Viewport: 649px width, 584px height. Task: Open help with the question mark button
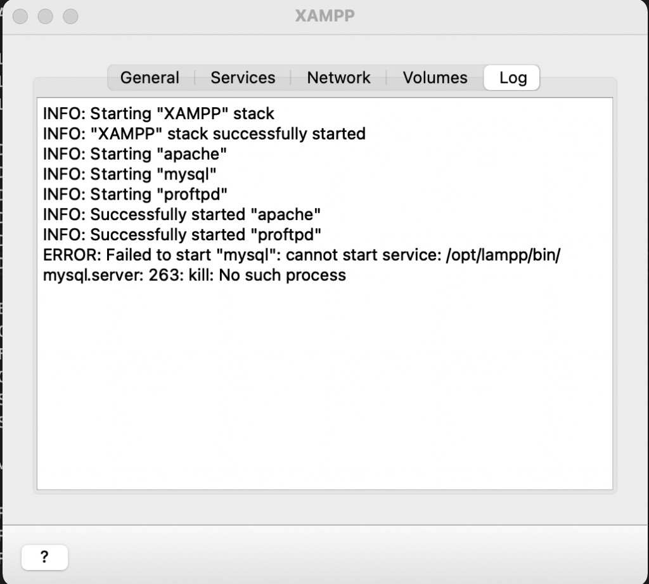click(45, 557)
